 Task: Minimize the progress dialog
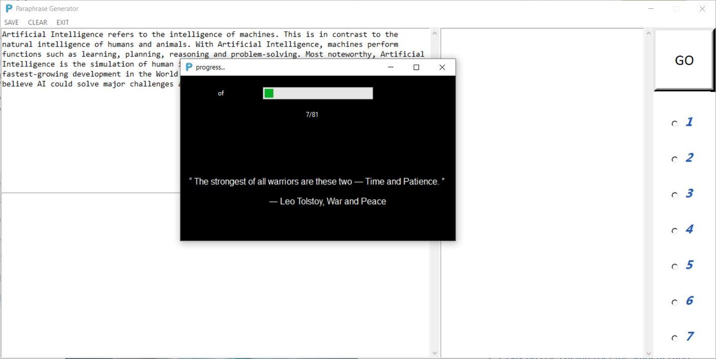coord(391,67)
